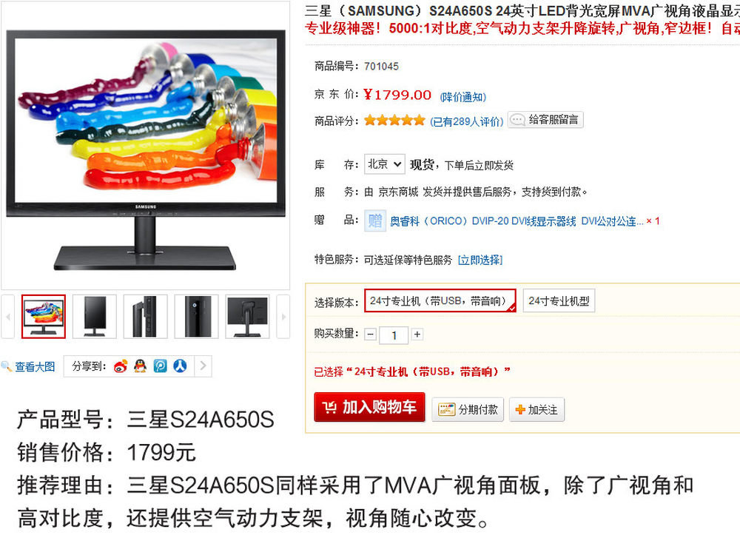Show next thumbnails with right arrow
Image resolution: width=740 pixels, height=555 pixels.
(283, 317)
